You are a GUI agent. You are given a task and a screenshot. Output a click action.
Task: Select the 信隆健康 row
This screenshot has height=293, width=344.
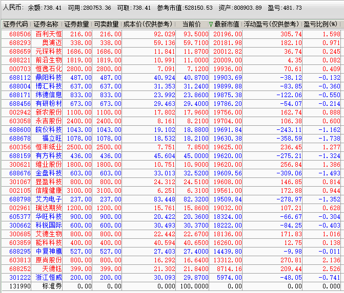point(171,191)
